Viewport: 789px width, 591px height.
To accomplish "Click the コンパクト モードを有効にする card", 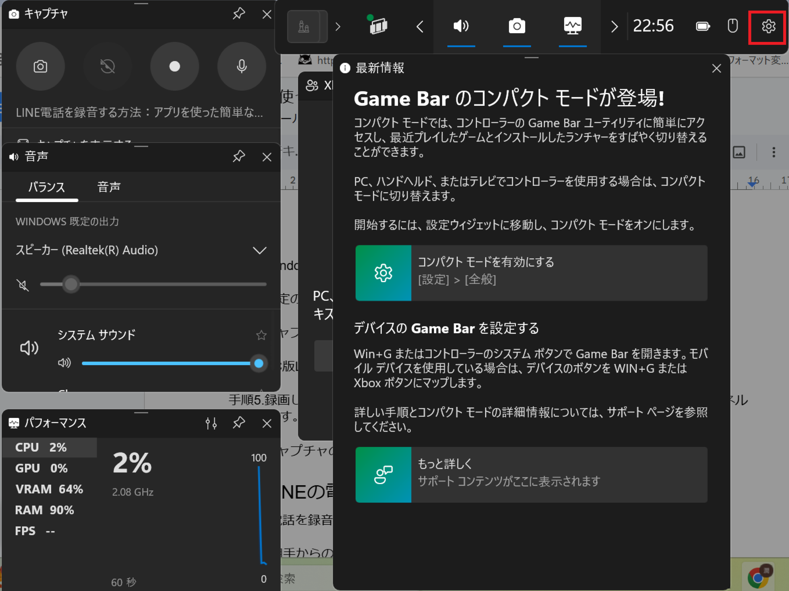I will (532, 273).
